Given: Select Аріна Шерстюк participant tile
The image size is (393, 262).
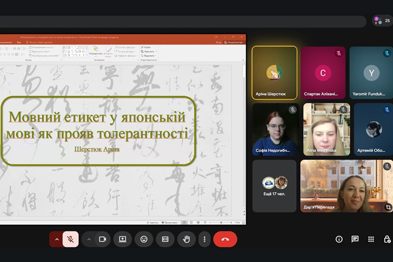Looking at the screenshot, I should tap(275, 73).
